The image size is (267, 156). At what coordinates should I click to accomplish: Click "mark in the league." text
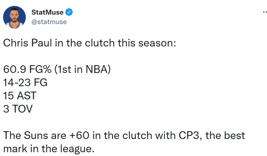49,149
